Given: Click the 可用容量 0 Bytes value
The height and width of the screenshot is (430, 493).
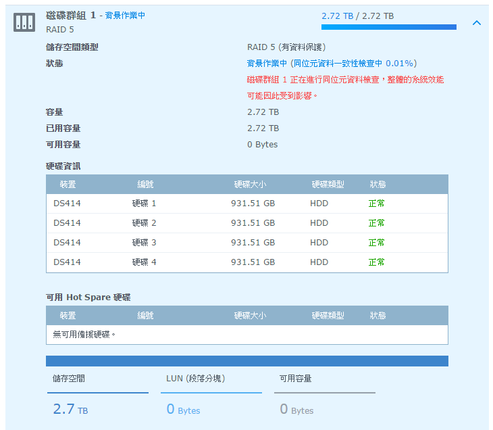Looking at the screenshot, I should click(x=262, y=145).
